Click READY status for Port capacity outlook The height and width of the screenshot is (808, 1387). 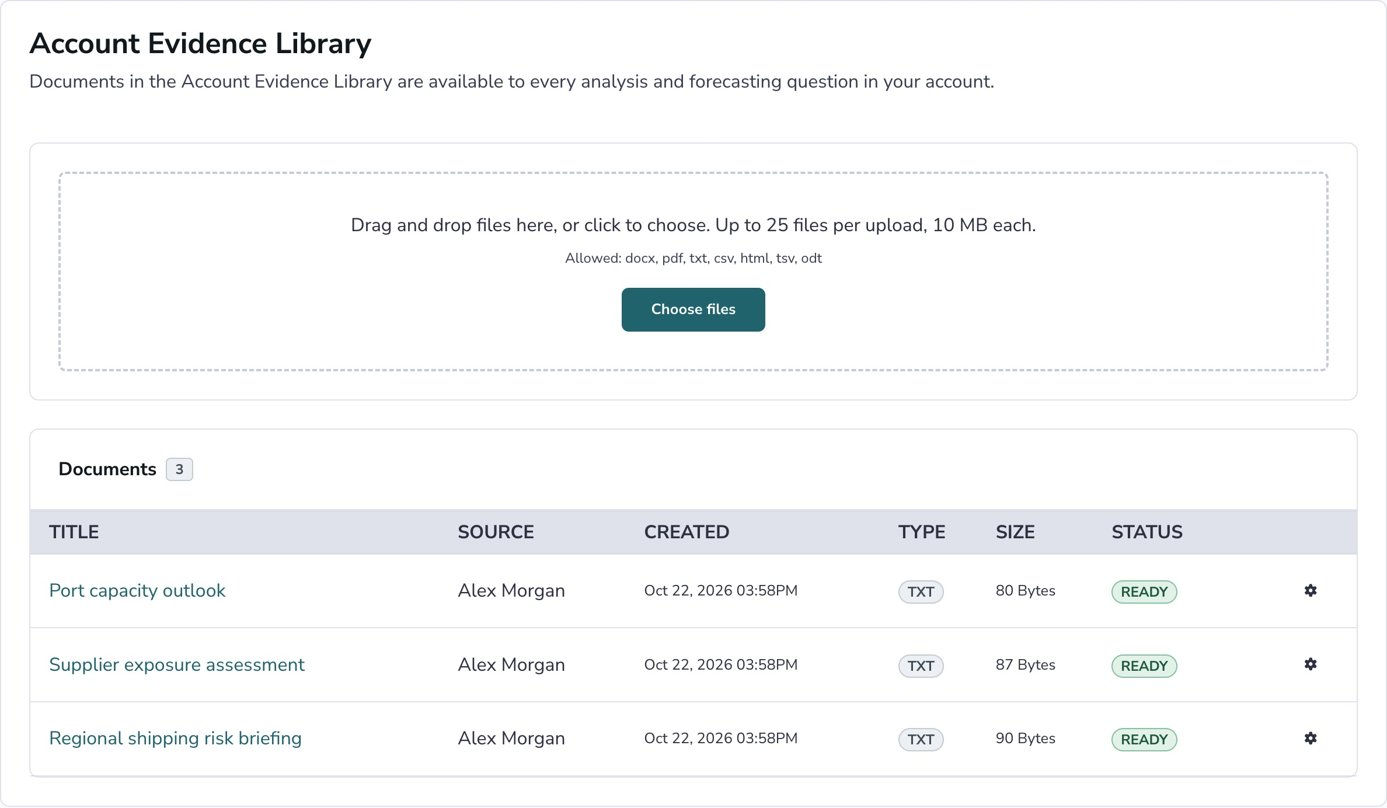(1144, 591)
